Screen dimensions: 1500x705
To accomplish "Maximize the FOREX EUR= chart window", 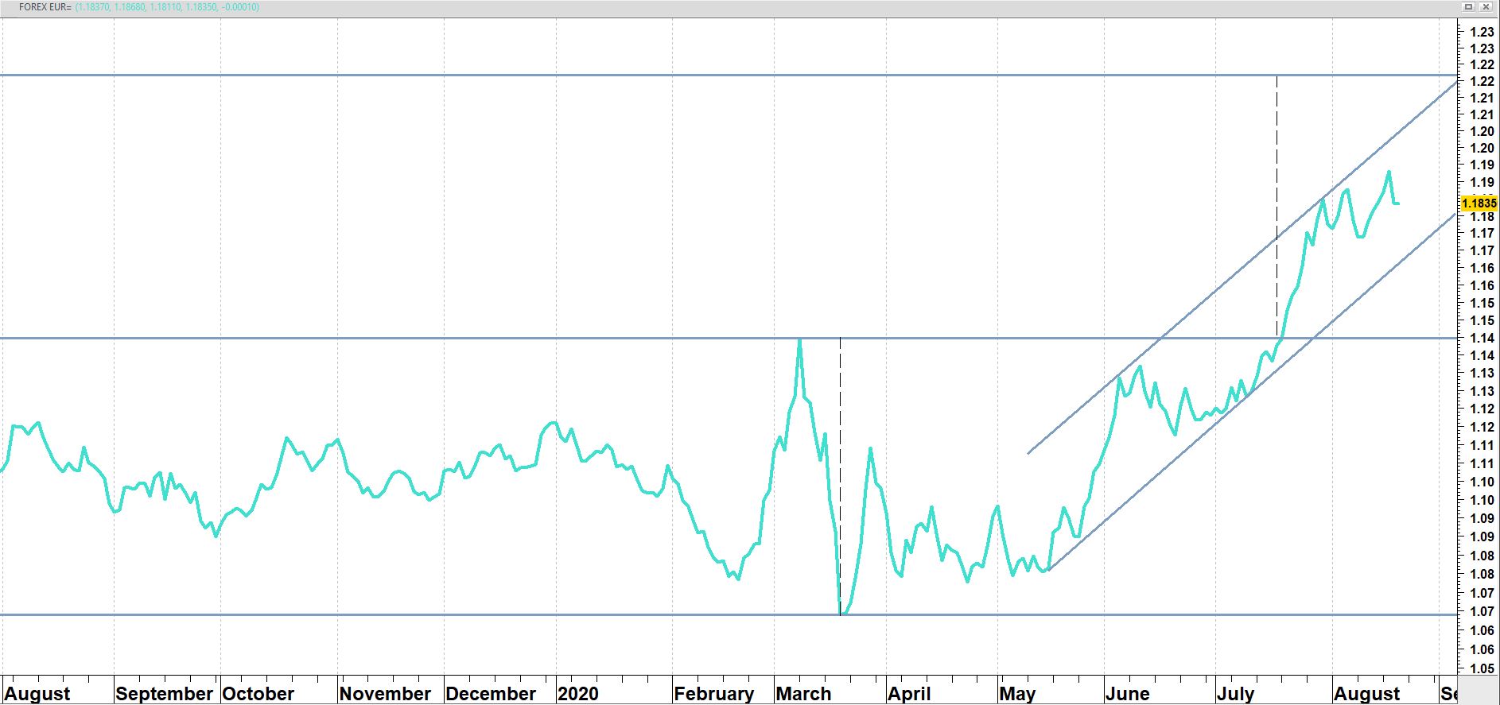I will [1468, 7].
